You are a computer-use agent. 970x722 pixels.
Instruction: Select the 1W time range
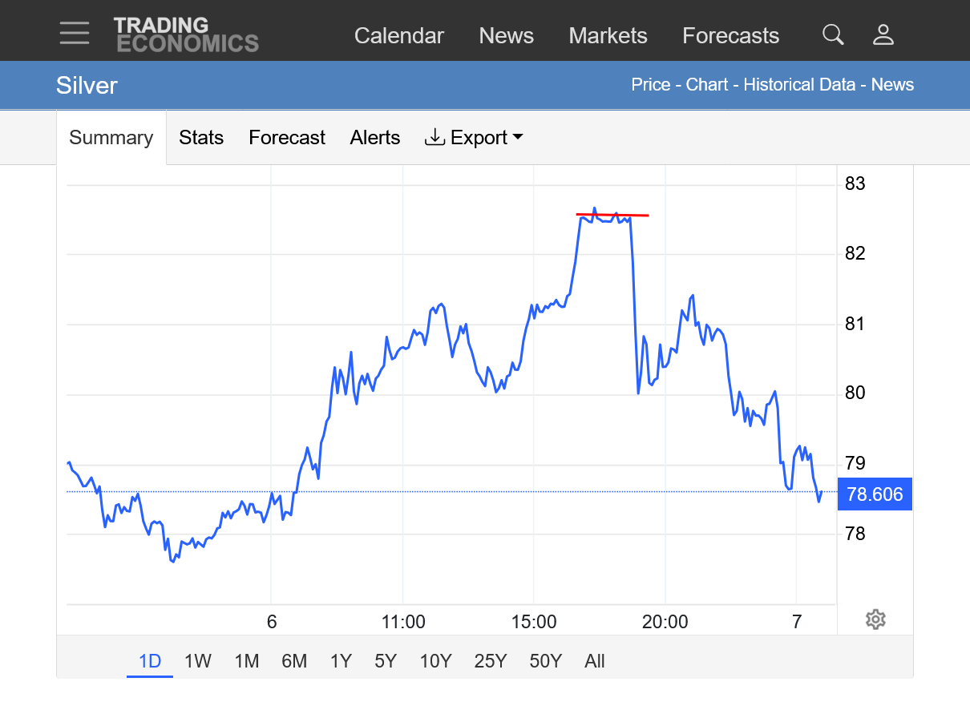point(198,661)
